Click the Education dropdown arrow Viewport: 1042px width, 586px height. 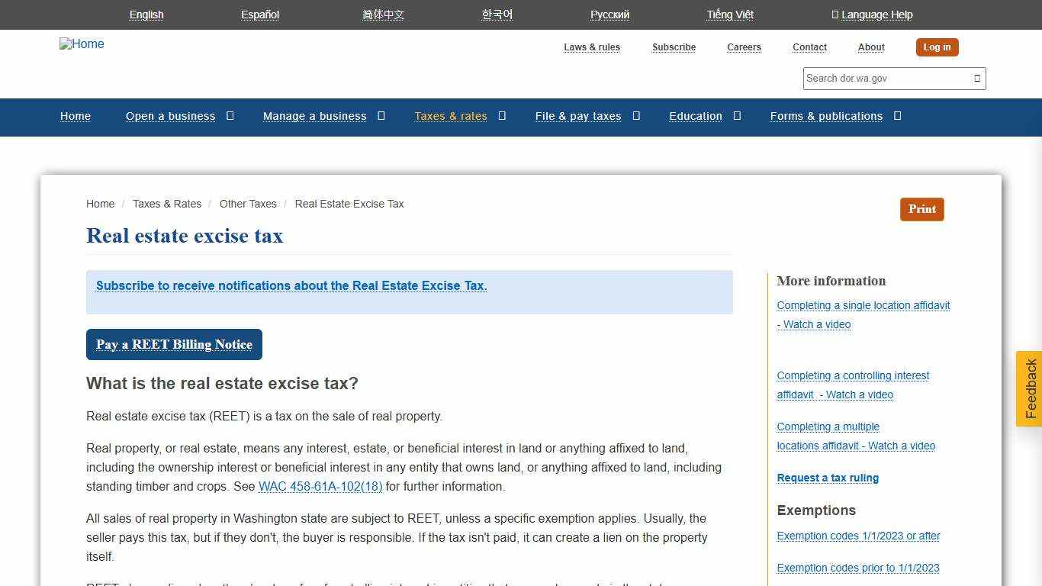click(737, 116)
